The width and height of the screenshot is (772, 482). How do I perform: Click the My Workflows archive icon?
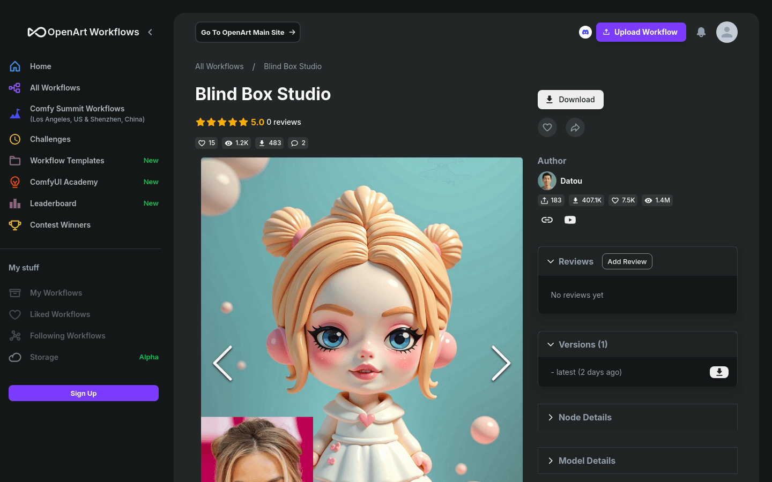click(15, 293)
